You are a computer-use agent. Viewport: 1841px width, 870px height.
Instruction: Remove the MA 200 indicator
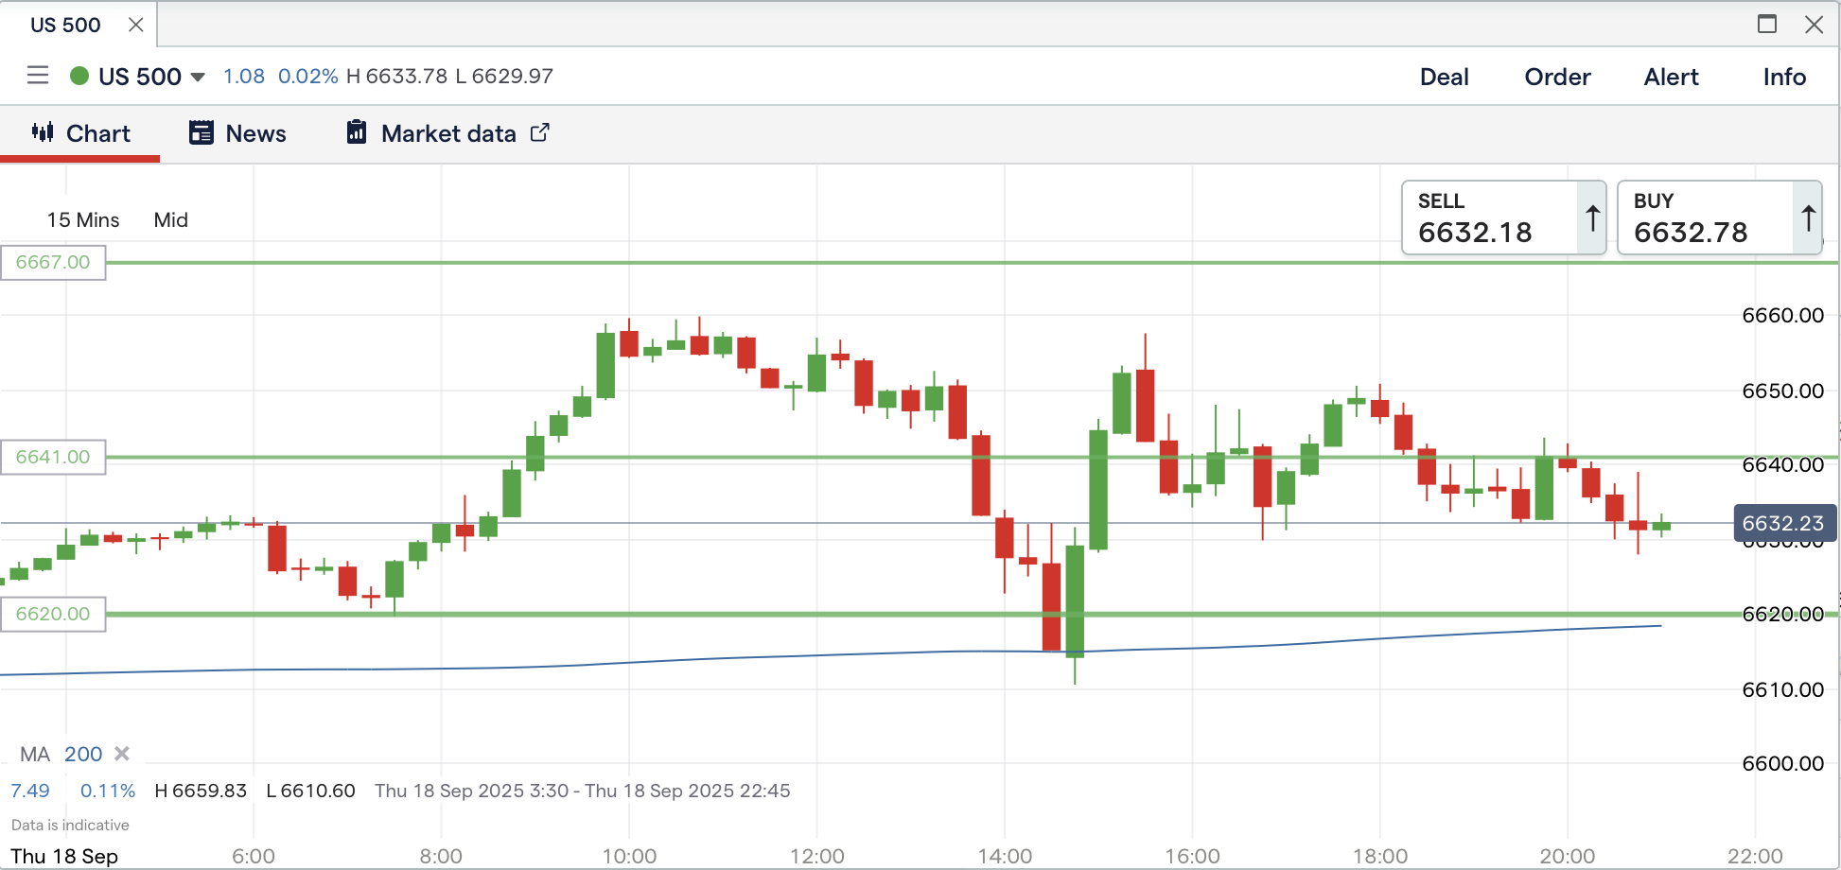(122, 754)
